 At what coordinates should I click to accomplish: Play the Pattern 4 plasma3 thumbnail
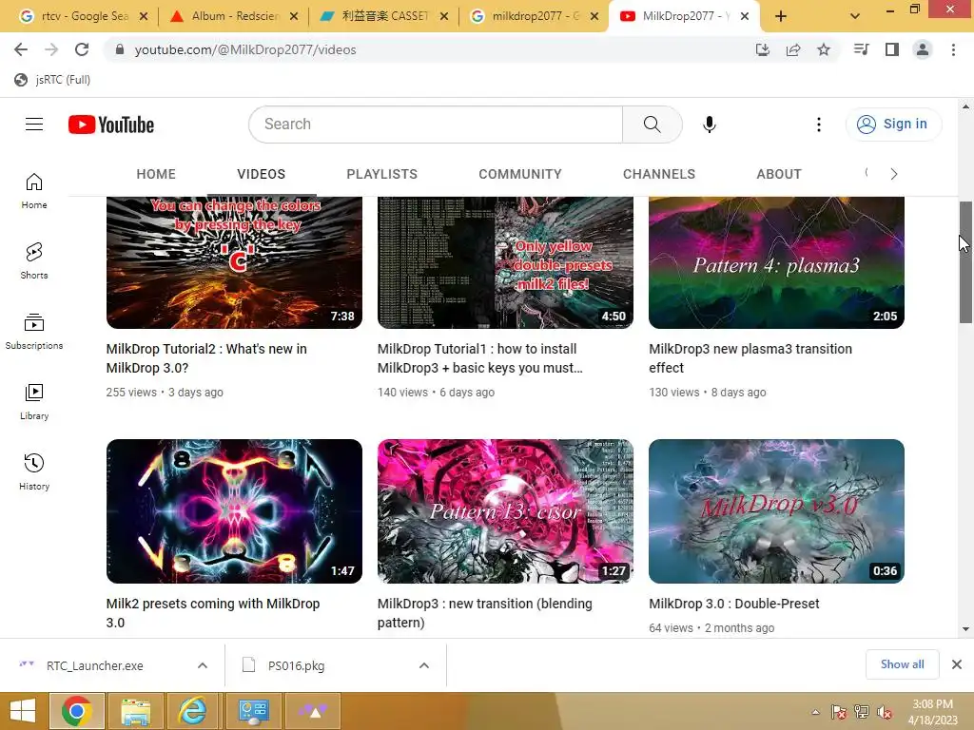[x=776, y=262]
